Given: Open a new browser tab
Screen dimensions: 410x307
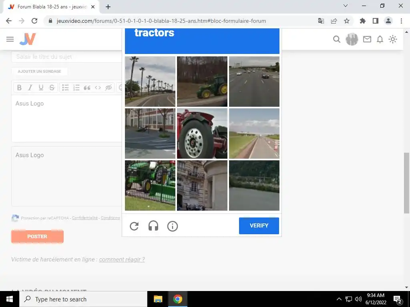Looking at the screenshot, I should point(108,7).
